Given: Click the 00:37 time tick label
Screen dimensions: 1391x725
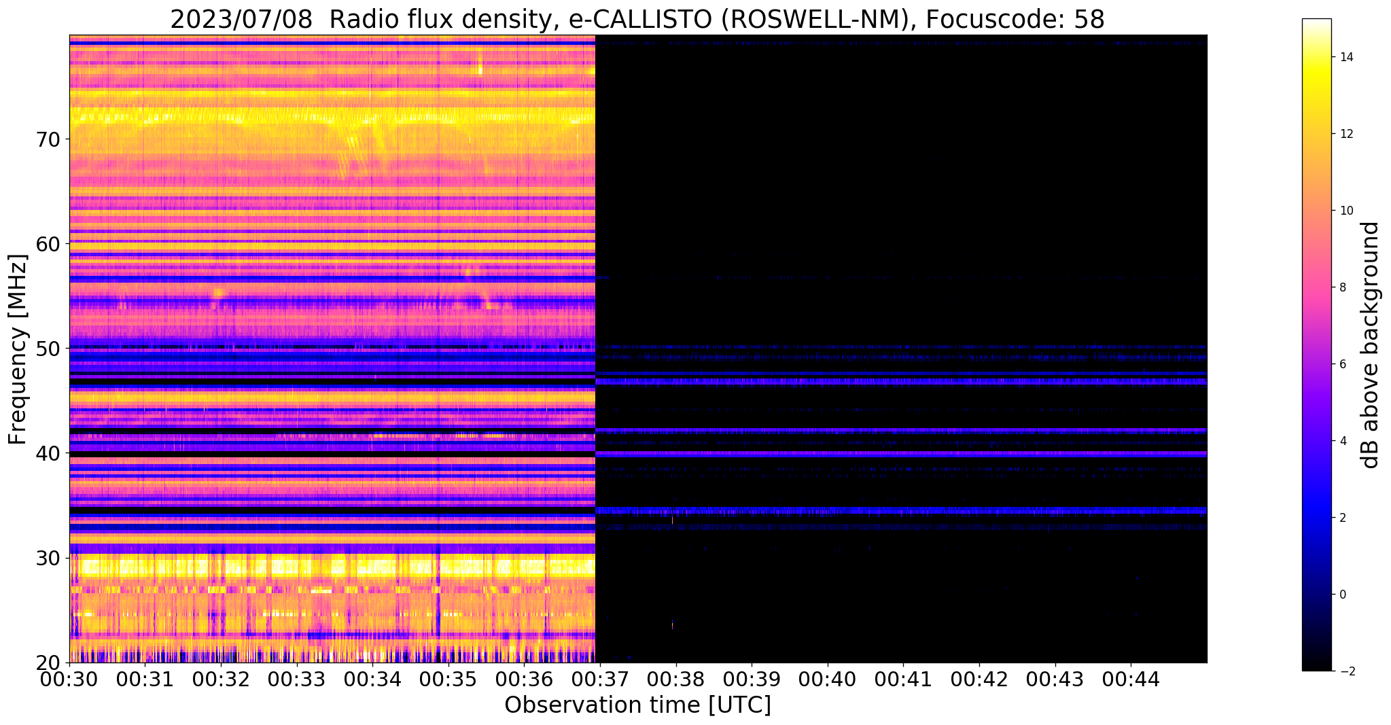Looking at the screenshot, I should pyautogui.click(x=600, y=679).
